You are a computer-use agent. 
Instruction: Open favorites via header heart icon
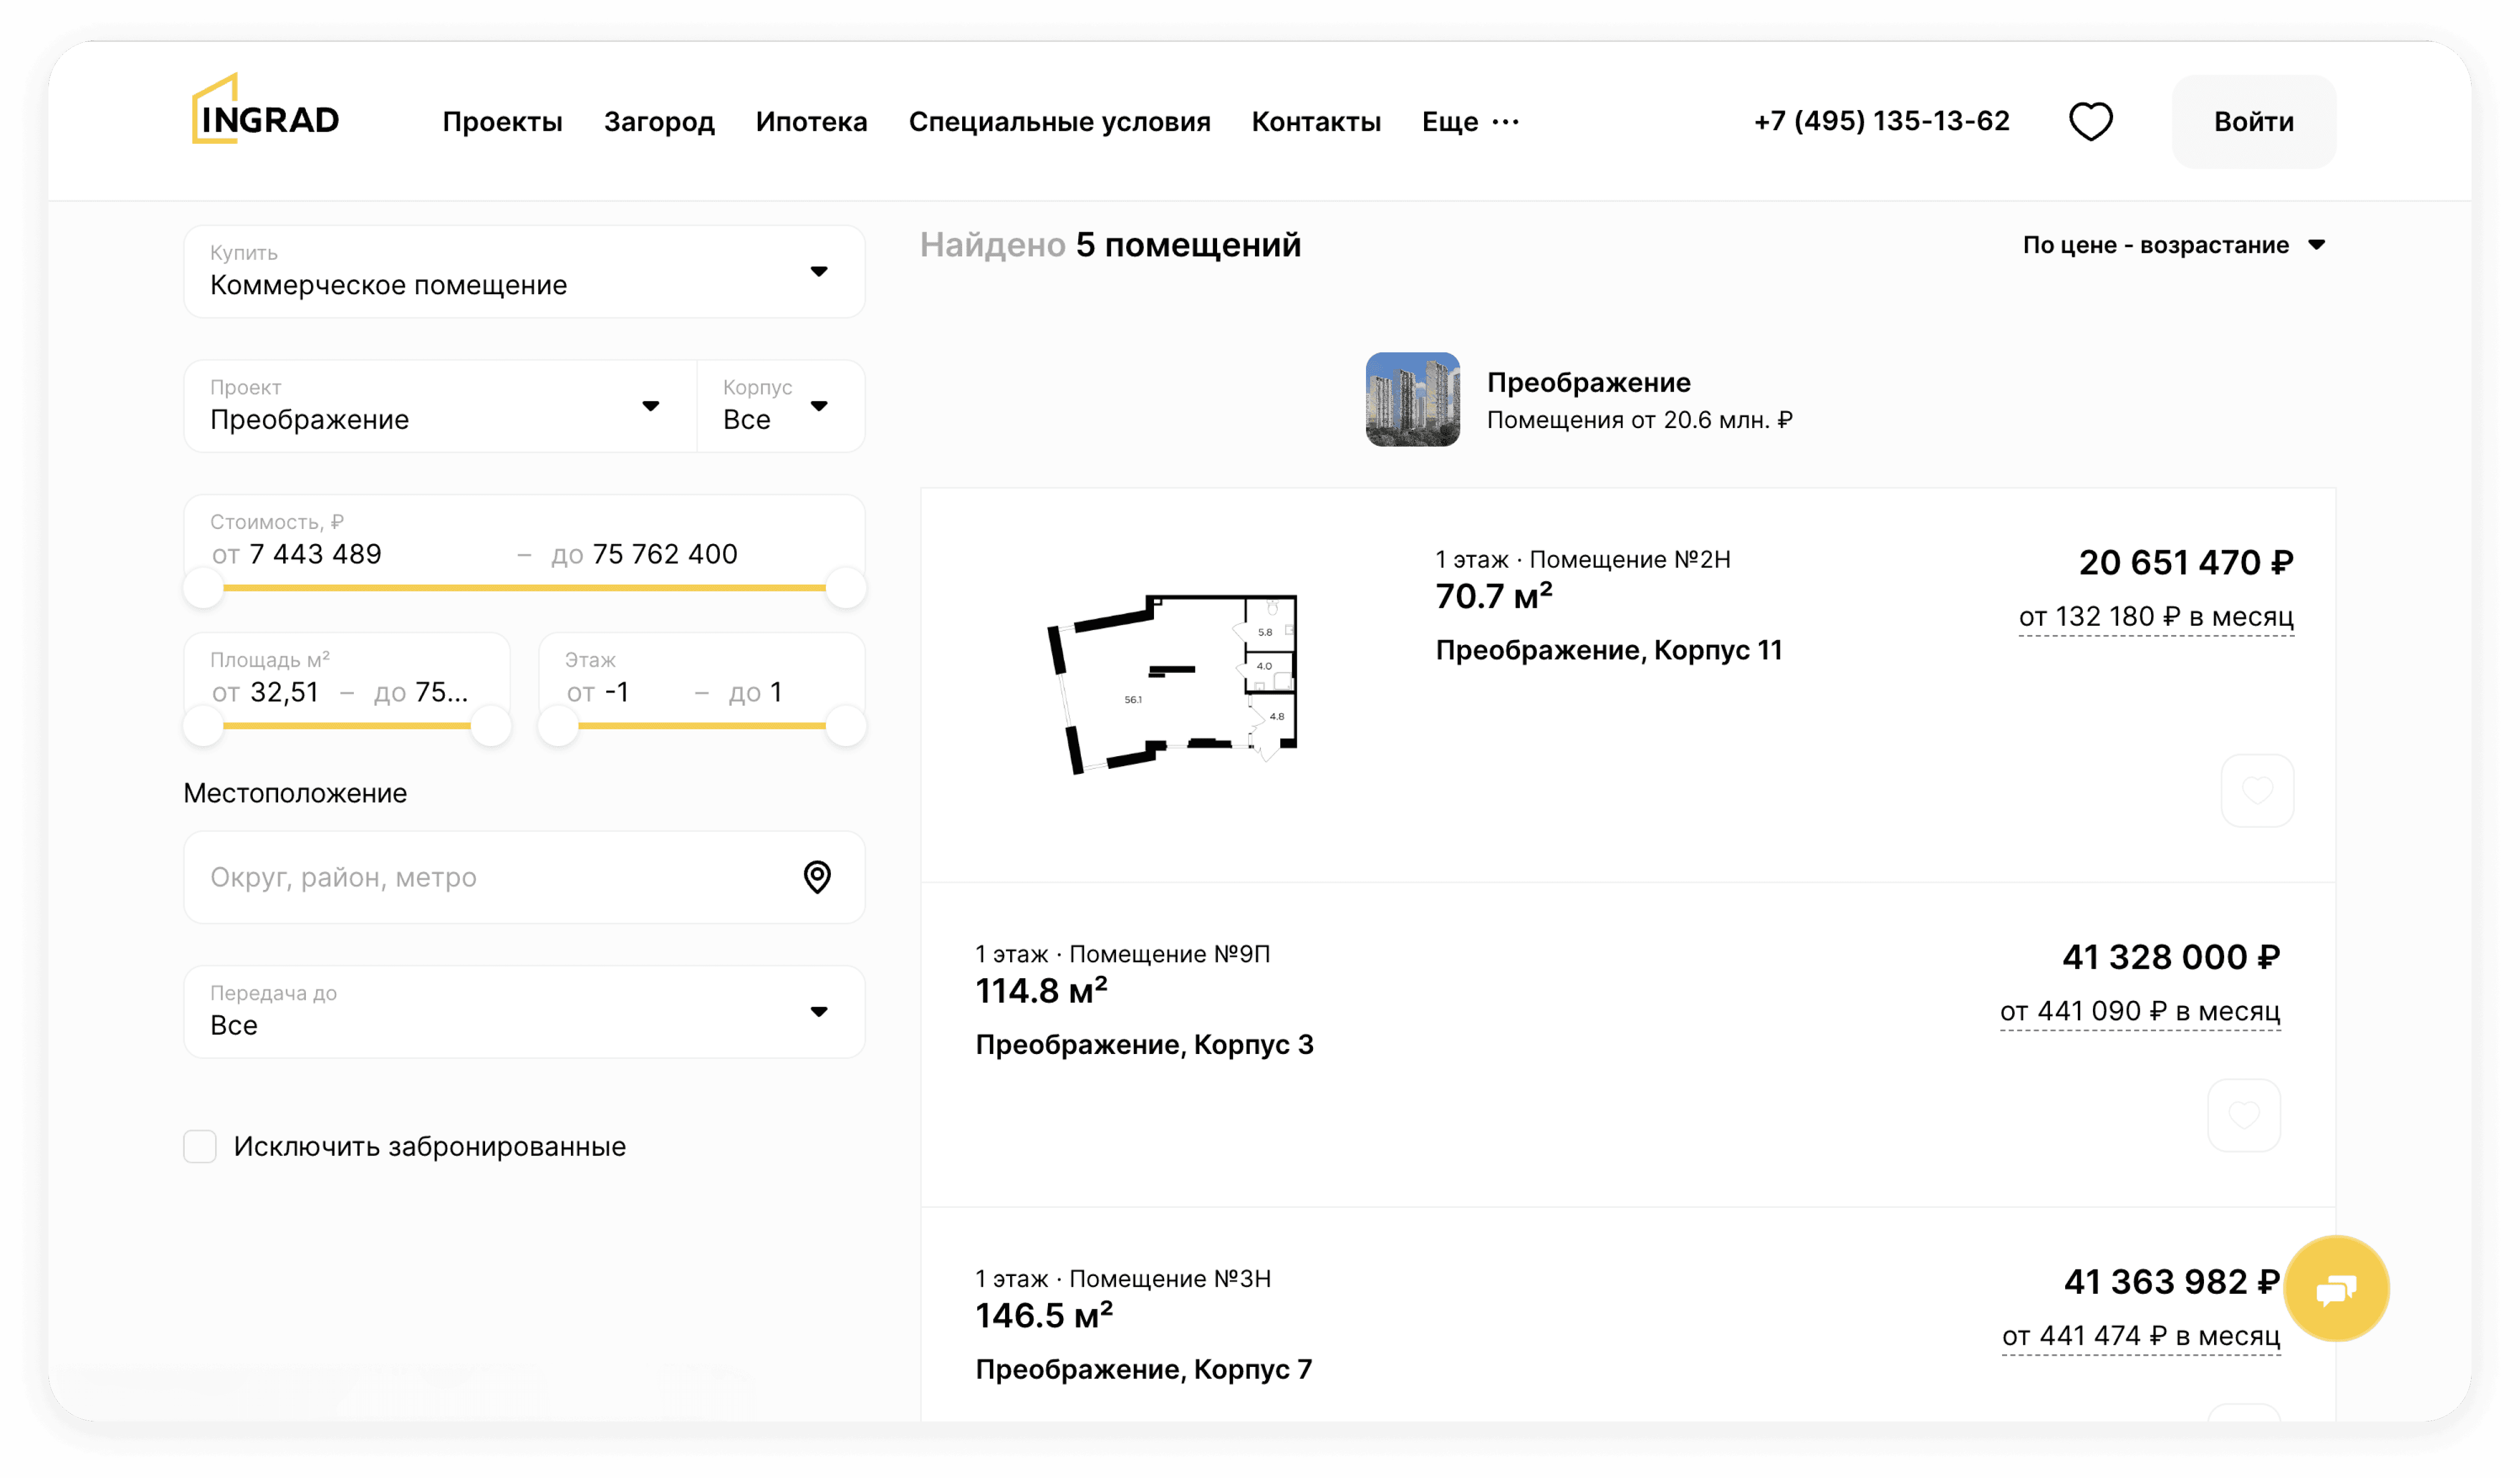[2090, 122]
